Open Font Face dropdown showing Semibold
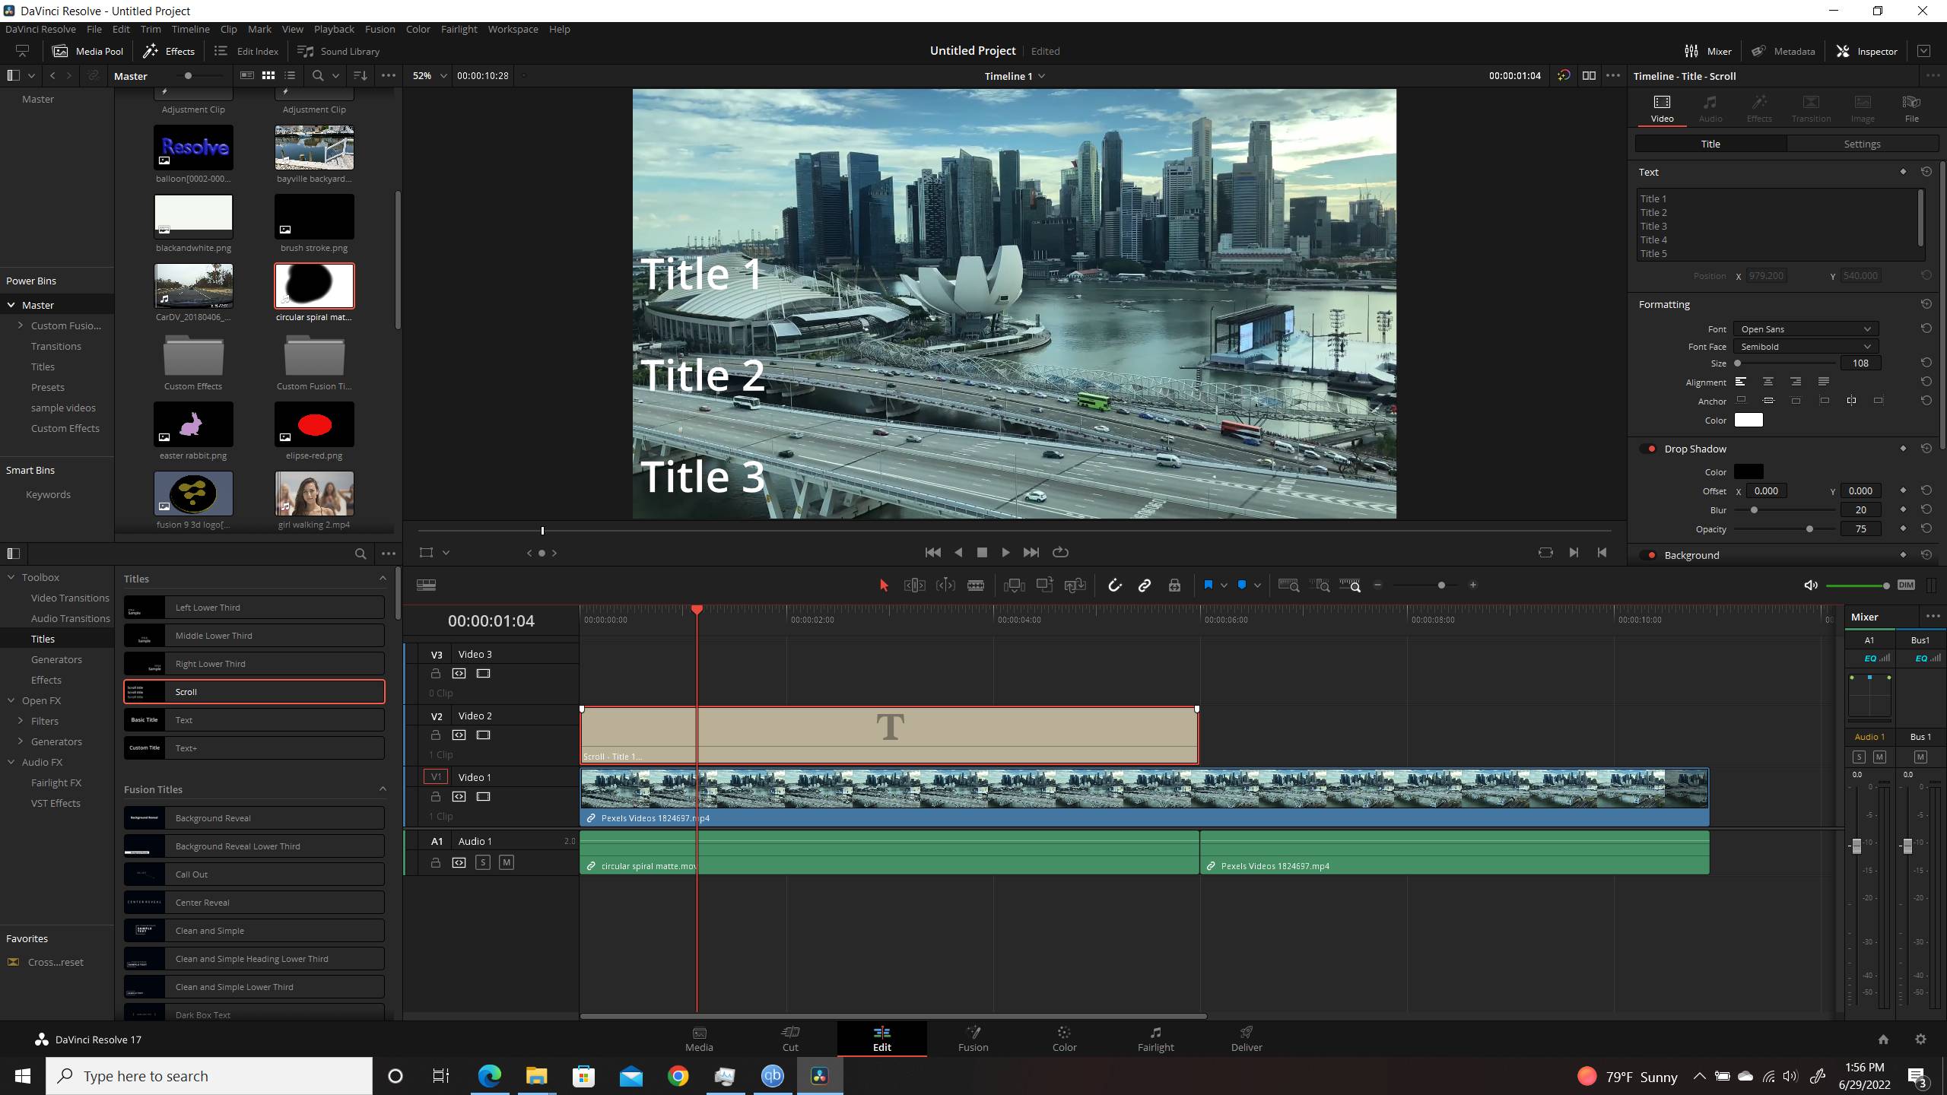 pyautogui.click(x=1806, y=347)
